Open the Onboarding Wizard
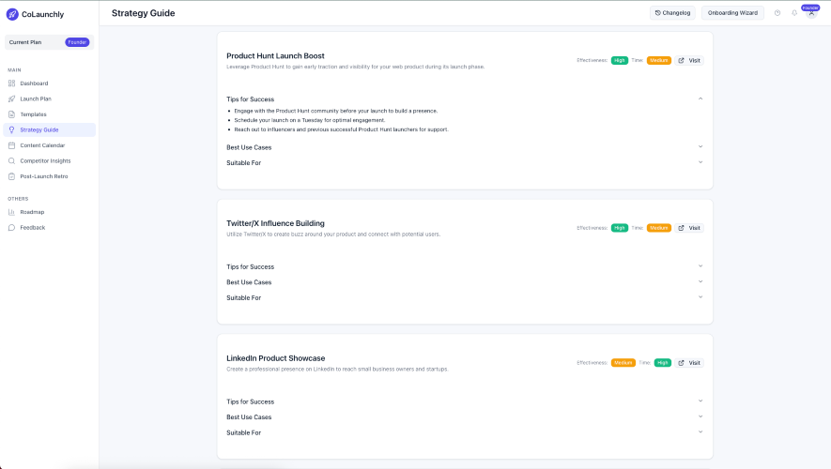831x469 pixels. pos(732,13)
